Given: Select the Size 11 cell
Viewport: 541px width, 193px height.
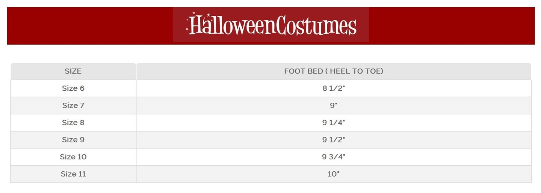Looking at the screenshot, I should [x=73, y=174].
